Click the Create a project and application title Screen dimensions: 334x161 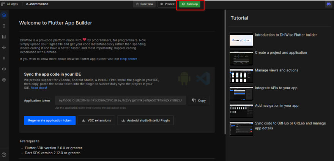(281, 52)
